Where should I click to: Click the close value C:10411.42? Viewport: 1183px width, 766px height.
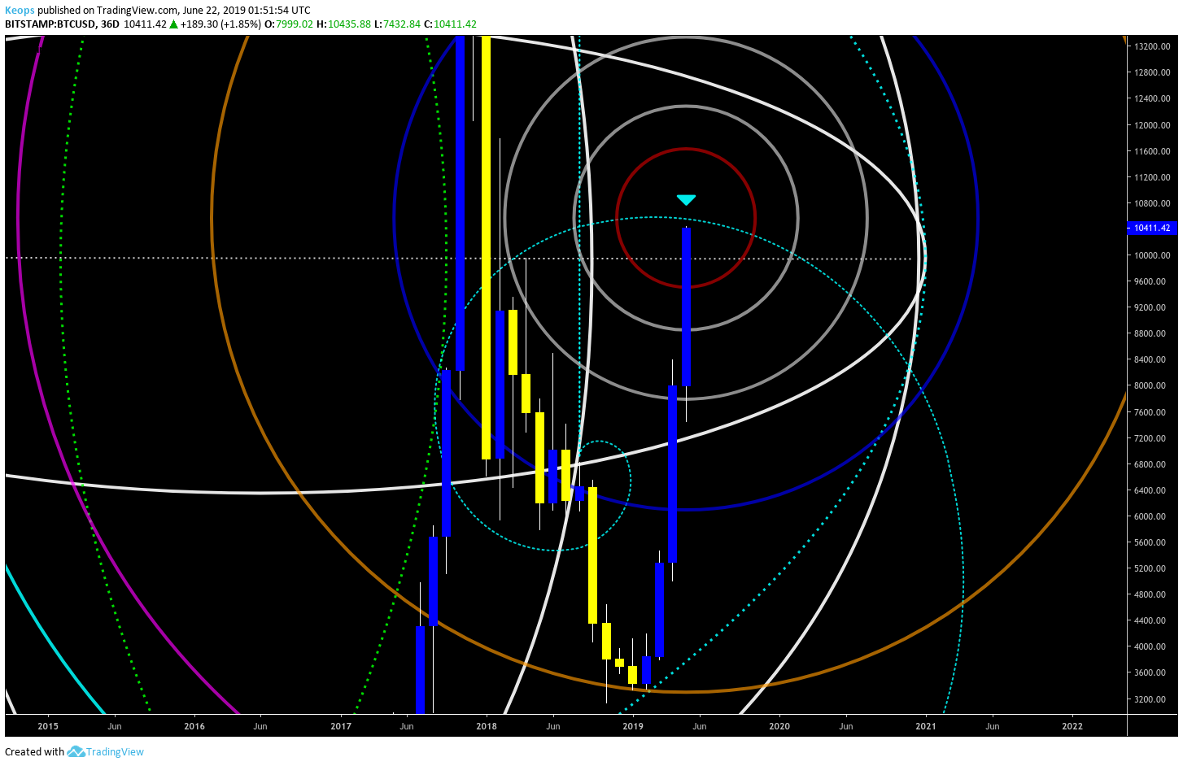coord(450,24)
